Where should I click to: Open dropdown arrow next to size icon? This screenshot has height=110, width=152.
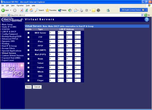(x=90, y=10)
